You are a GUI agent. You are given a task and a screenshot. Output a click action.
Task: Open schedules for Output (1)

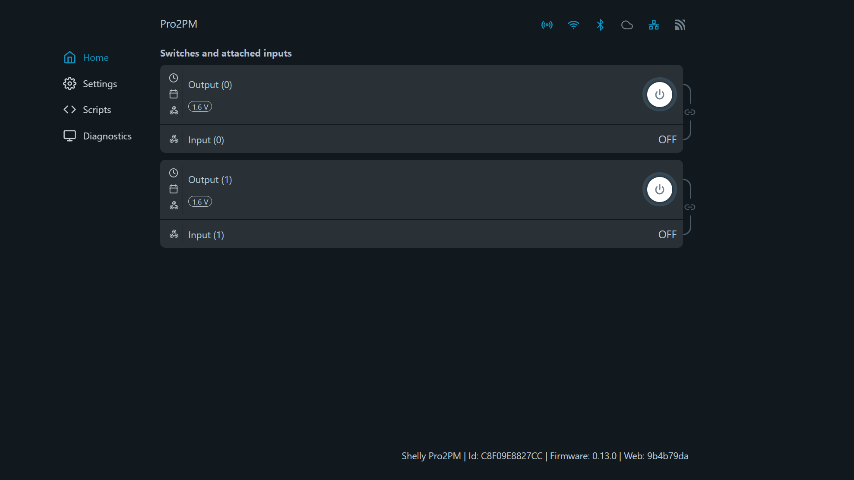[x=174, y=189]
